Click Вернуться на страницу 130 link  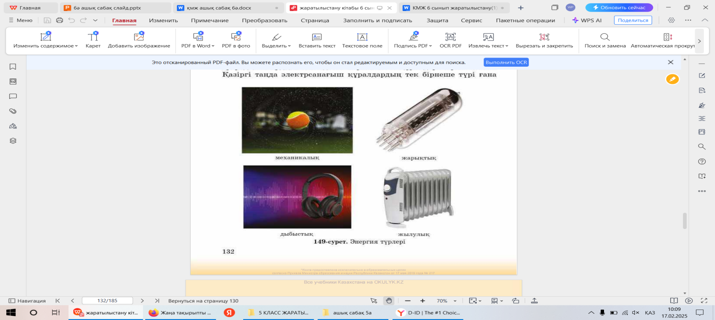point(203,301)
